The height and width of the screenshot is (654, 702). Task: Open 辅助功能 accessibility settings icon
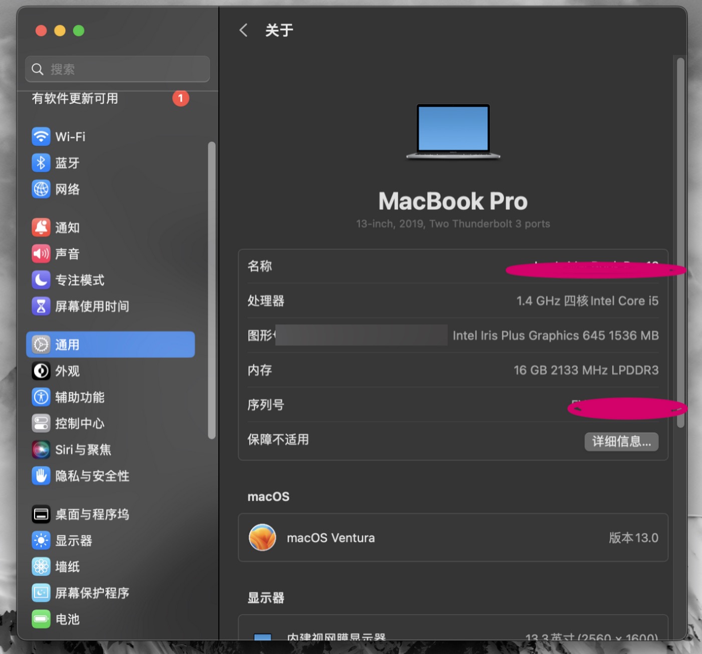[41, 397]
